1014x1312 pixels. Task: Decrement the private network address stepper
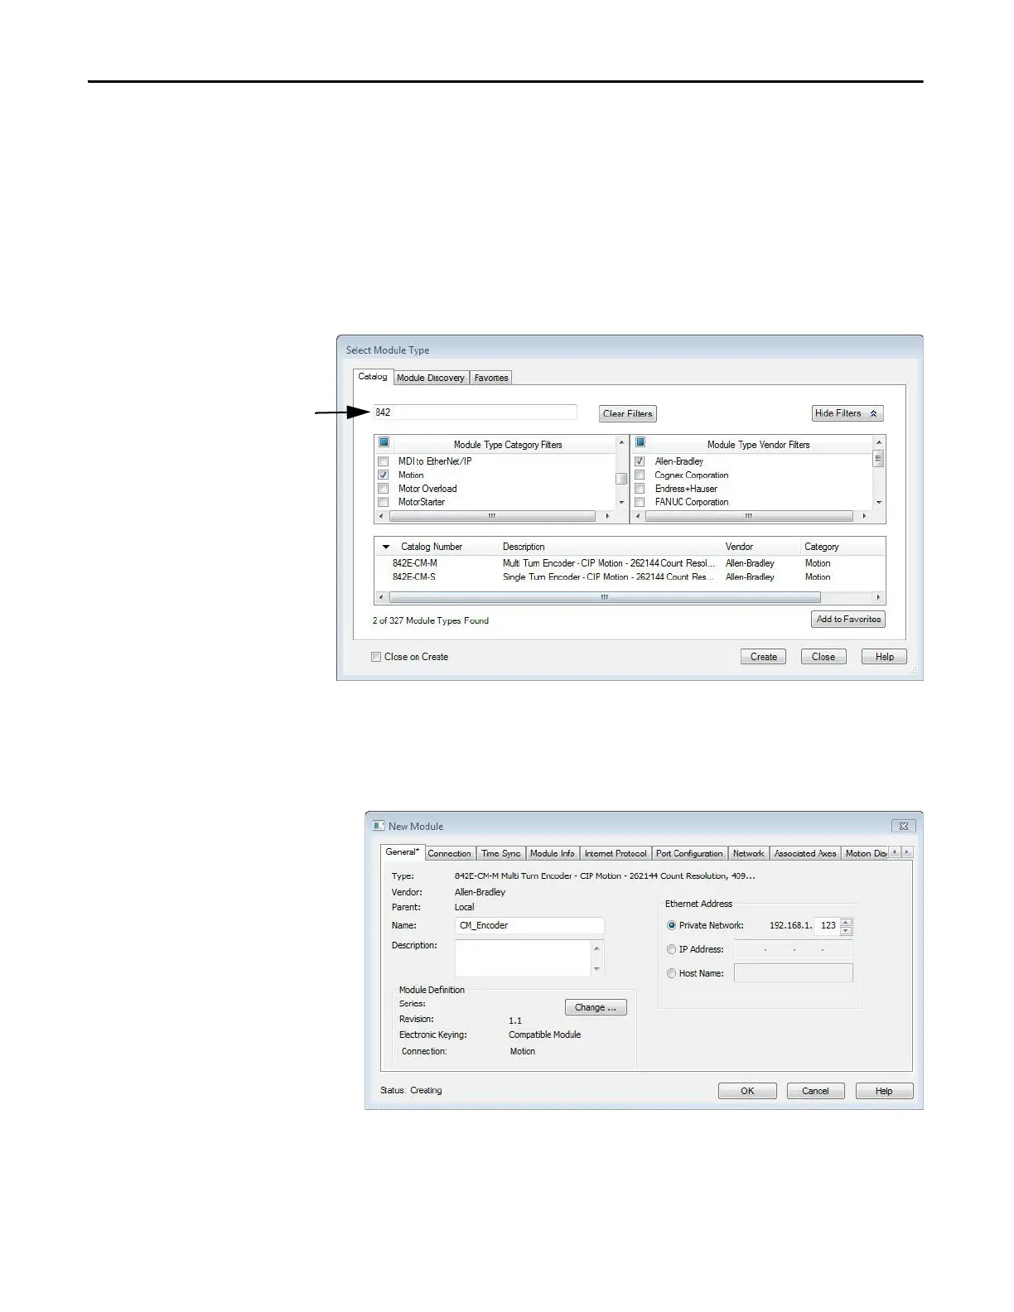click(846, 930)
